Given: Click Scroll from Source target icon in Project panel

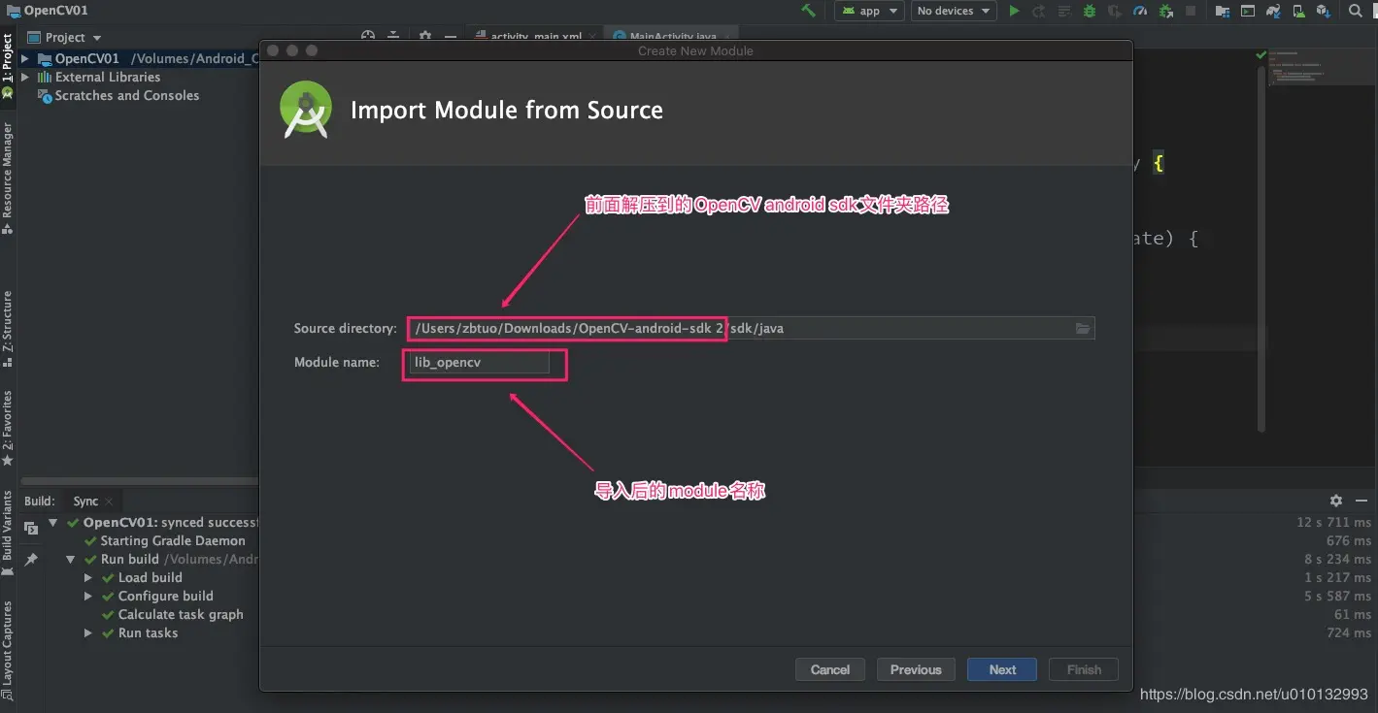Looking at the screenshot, I should tap(368, 36).
